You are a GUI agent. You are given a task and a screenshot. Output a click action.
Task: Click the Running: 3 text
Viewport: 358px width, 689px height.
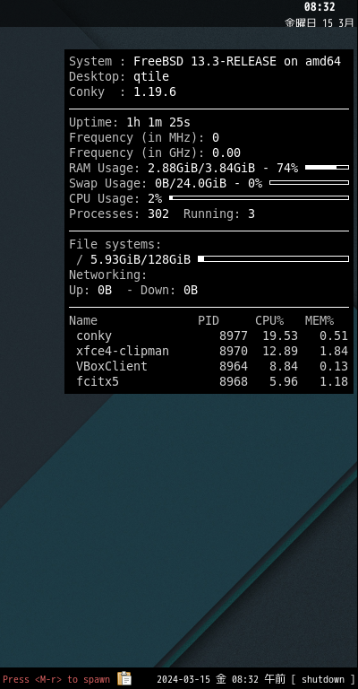(x=219, y=214)
